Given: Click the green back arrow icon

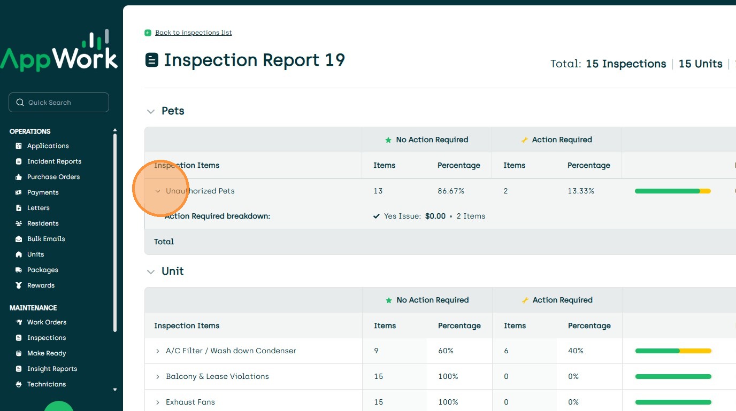Looking at the screenshot, I should pos(148,33).
